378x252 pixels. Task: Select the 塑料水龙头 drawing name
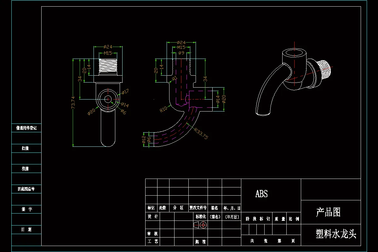point(336,234)
